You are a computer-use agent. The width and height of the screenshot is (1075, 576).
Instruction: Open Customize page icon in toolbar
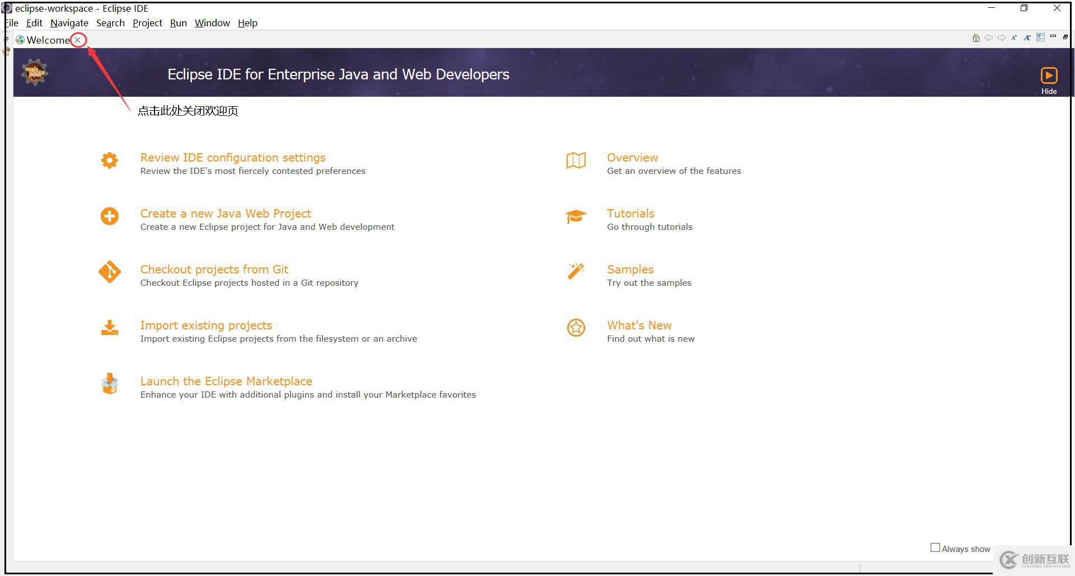click(1040, 37)
